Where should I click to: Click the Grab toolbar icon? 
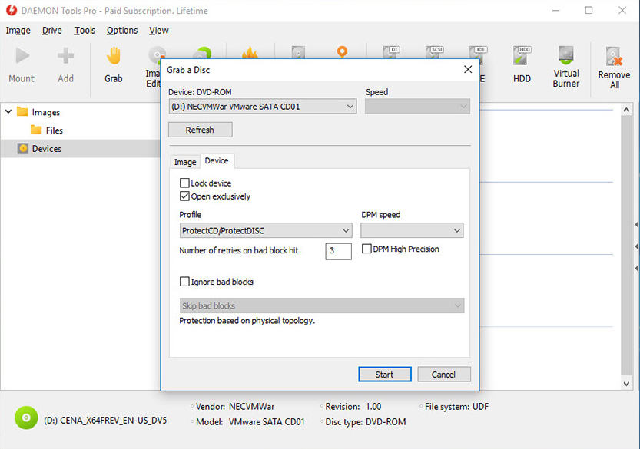(x=114, y=65)
